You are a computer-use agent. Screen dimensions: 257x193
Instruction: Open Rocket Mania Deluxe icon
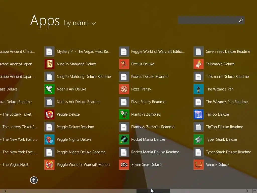tap(124, 139)
